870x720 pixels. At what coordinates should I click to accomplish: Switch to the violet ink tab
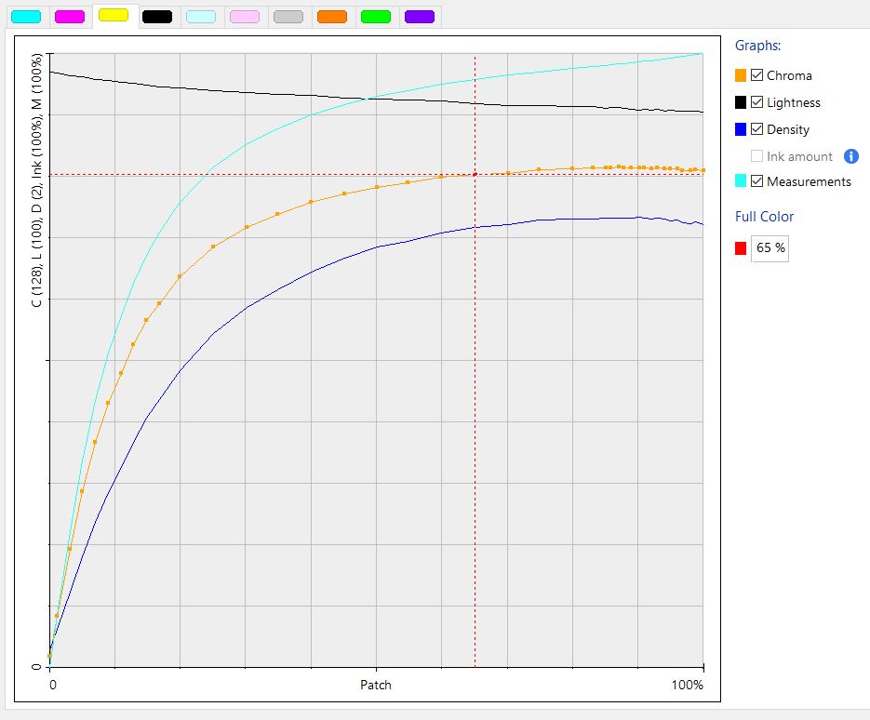(420, 17)
